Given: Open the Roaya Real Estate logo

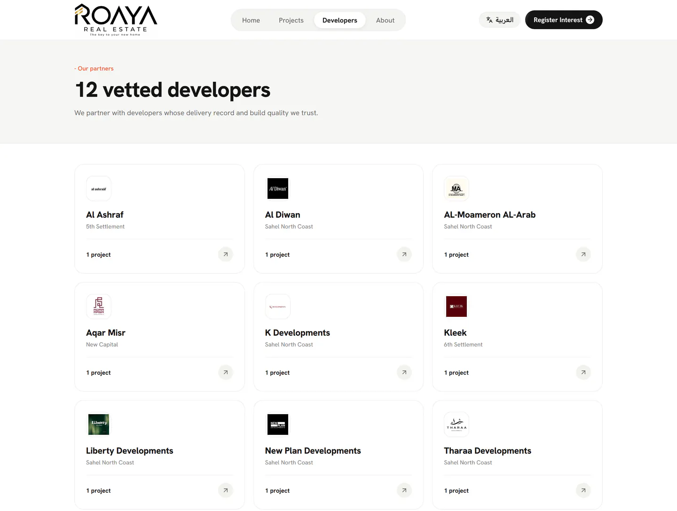Looking at the screenshot, I should click(116, 20).
